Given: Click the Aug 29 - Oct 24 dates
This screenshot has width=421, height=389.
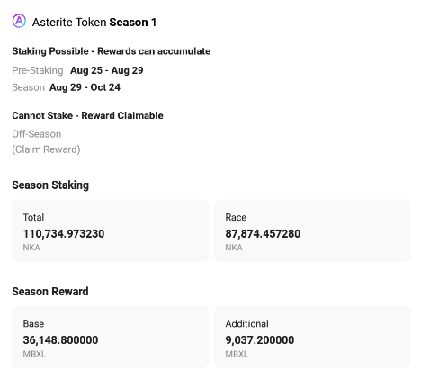Looking at the screenshot, I should (x=85, y=87).
